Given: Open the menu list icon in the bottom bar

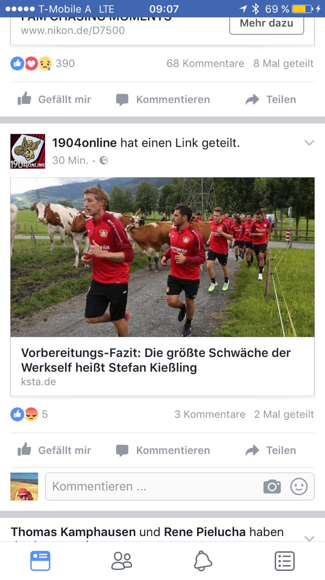Looking at the screenshot, I should point(284,561).
